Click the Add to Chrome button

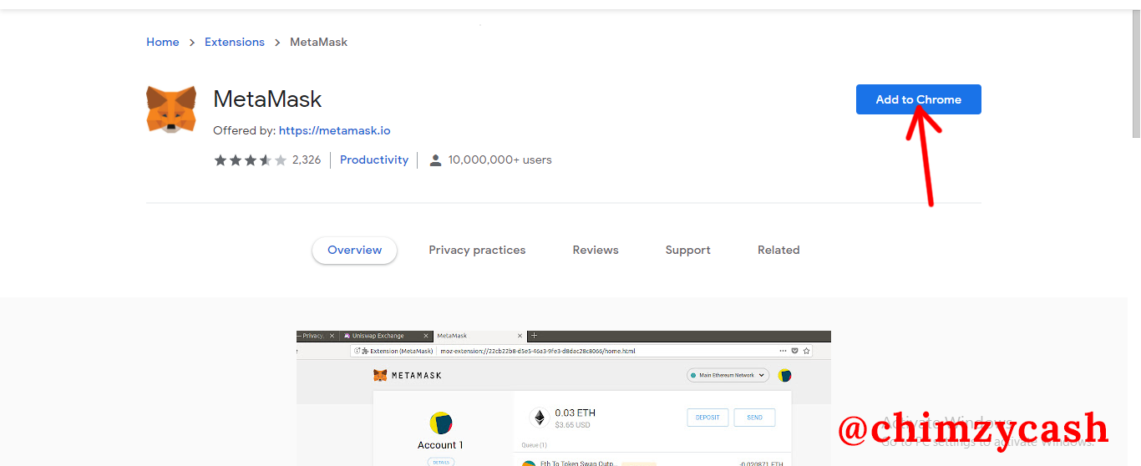pyautogui.click(x=919, y=99)
